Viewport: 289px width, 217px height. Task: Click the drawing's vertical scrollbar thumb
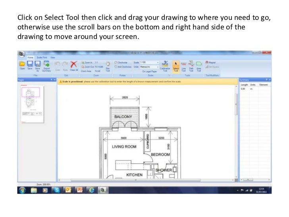point(236,104)
